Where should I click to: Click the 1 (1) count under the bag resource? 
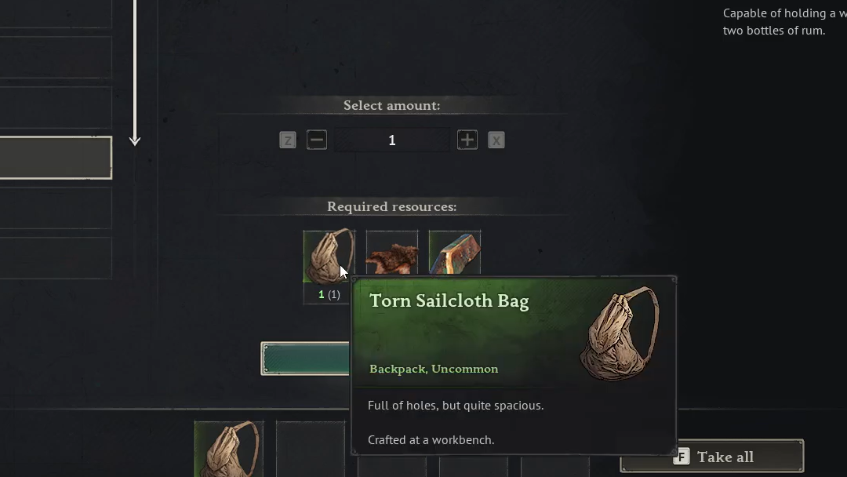[329, 294]
